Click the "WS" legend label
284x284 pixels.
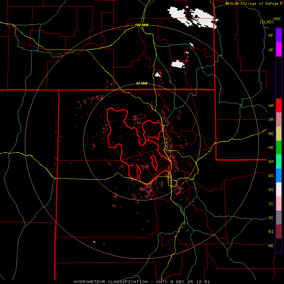pos(271,176)
